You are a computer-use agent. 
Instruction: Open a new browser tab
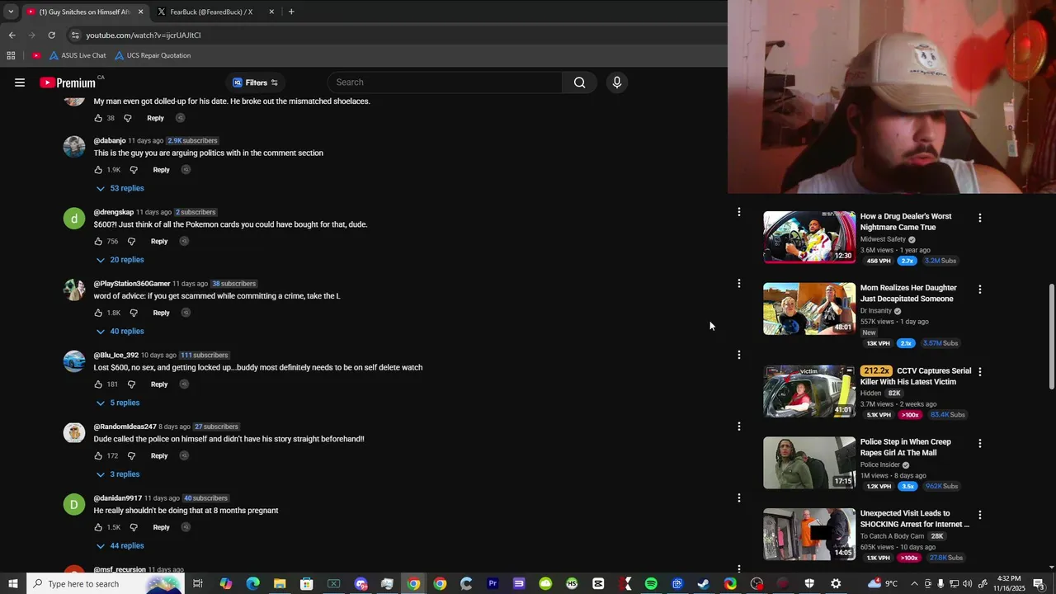[x=291, y=12]
